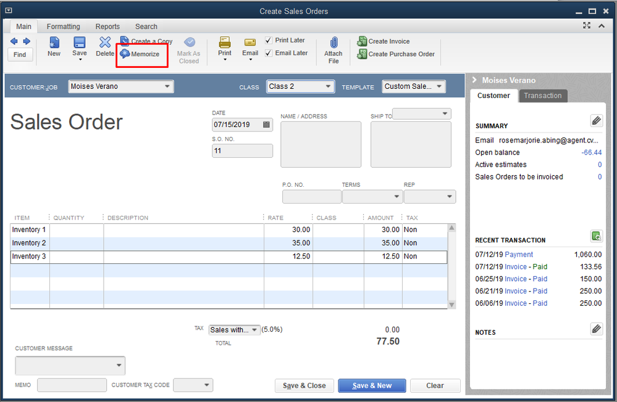This screenshot has height=402, width=617.
Task: Toggle full screen view icon
Action: [x=587, y=25]
